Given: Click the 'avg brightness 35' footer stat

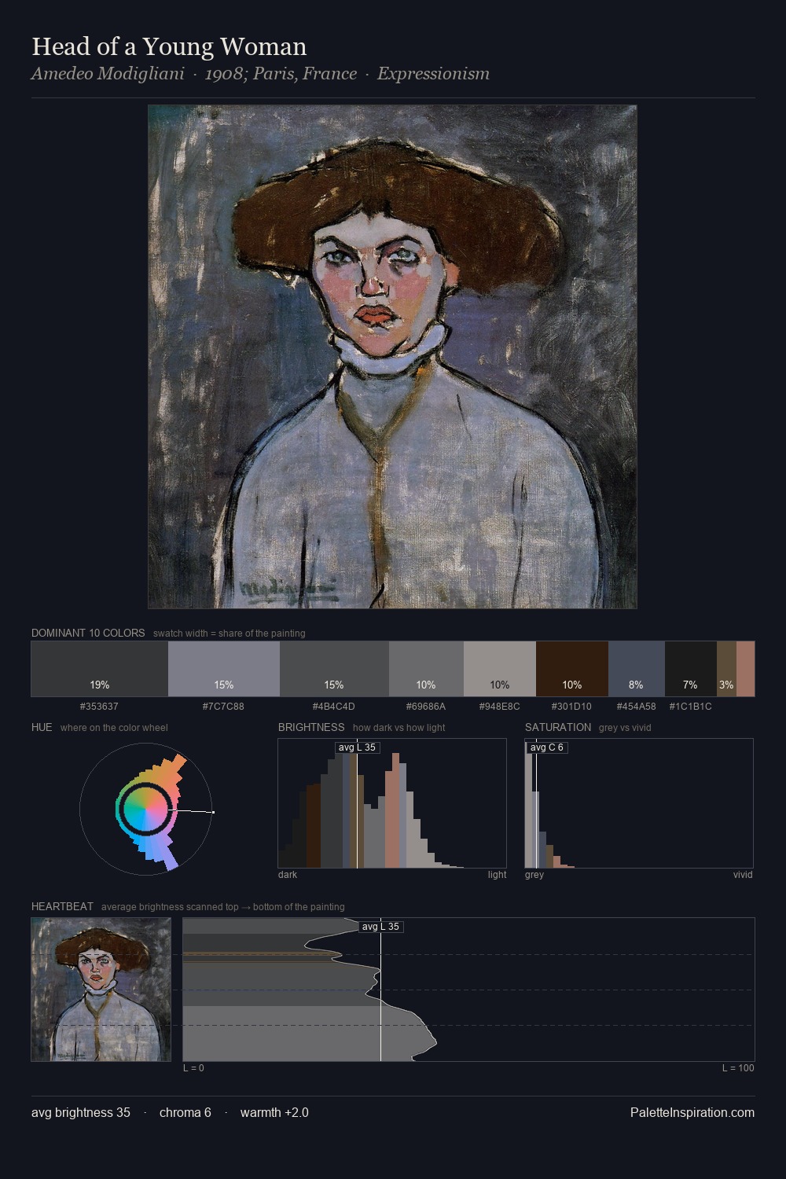Looking at the screenshot, I should click(x=81, y=1112).
